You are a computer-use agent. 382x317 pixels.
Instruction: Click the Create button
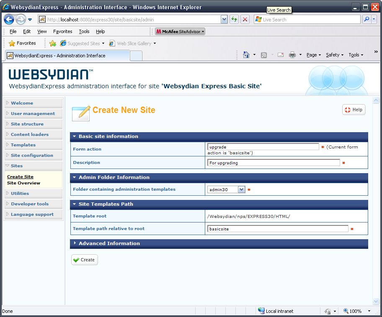point(85,260)
